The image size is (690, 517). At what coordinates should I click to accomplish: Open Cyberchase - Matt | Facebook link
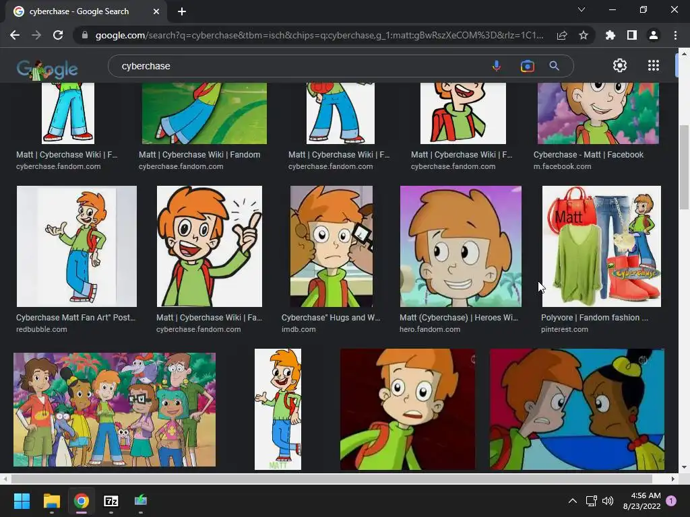[x=588, y=155]
